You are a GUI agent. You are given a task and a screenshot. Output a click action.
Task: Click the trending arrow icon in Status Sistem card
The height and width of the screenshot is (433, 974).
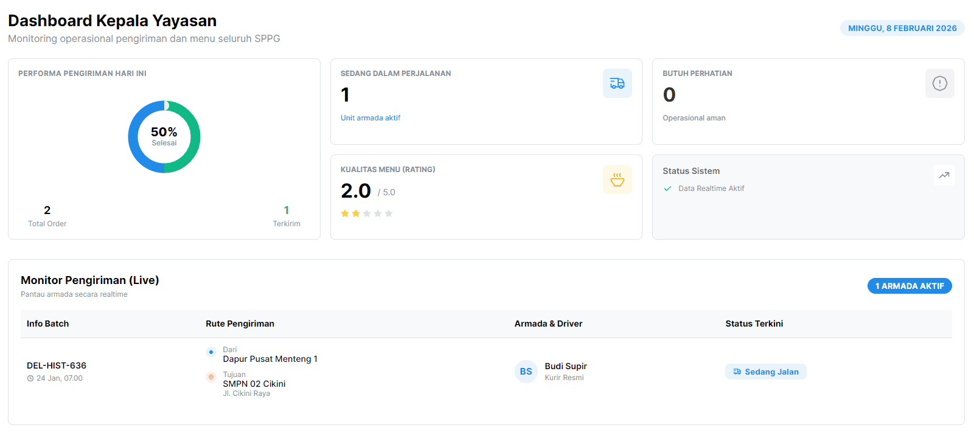point(944,175)
